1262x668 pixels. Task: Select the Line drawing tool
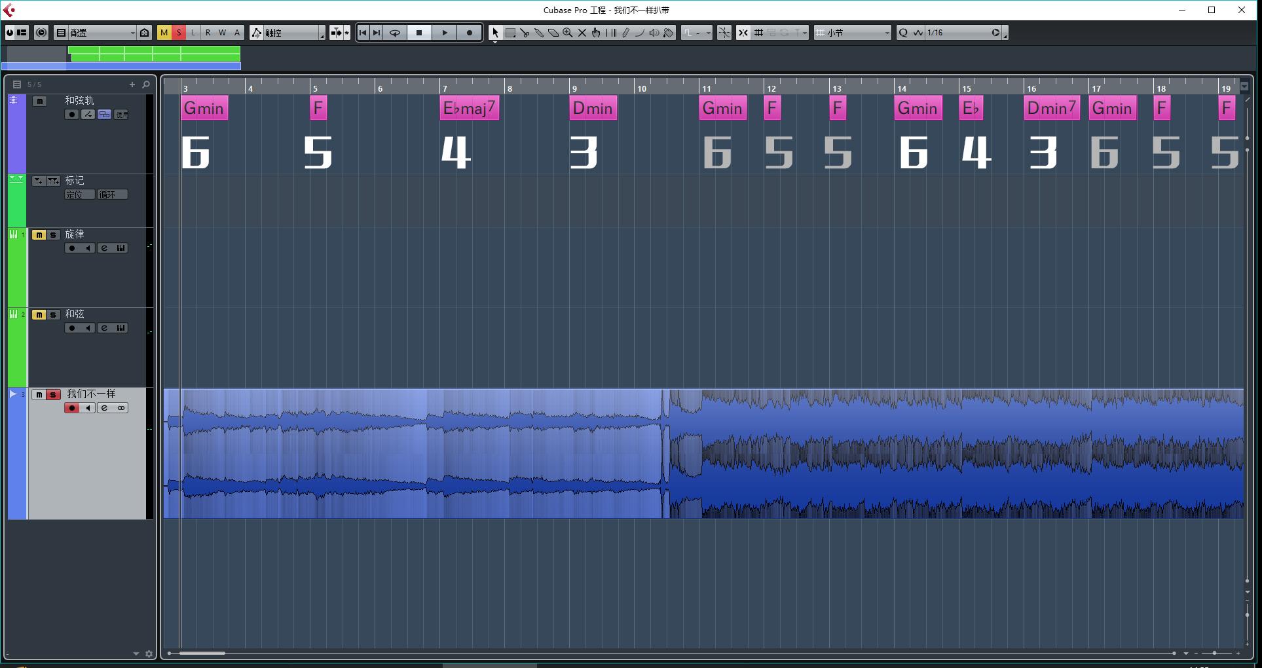click(x=640, y=32)
